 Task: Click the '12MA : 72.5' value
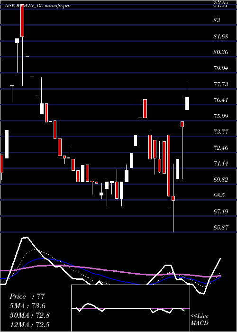(29, 324)
